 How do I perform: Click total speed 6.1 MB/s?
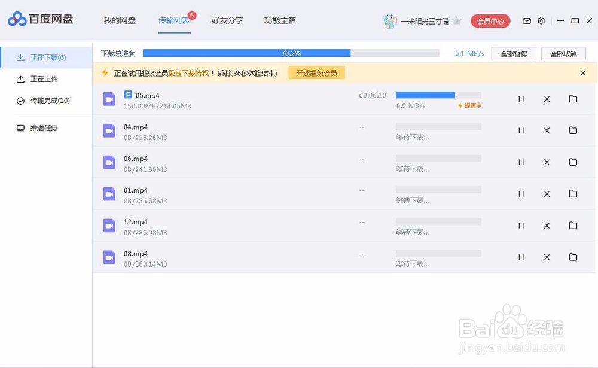click(x=469, y=53)
